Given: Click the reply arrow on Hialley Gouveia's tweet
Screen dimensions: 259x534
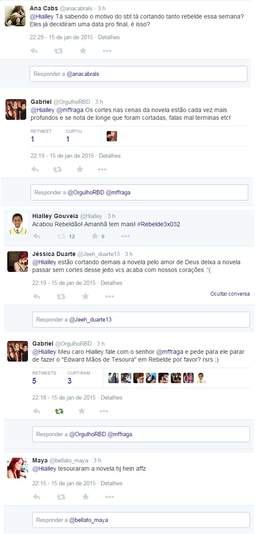Looking at the screenshot, I should 37,236.
